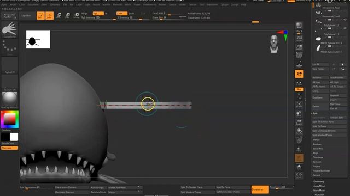The image size is (350, 196).
Task: Toggle the orange Alternate button
Action: coord(10,148)
